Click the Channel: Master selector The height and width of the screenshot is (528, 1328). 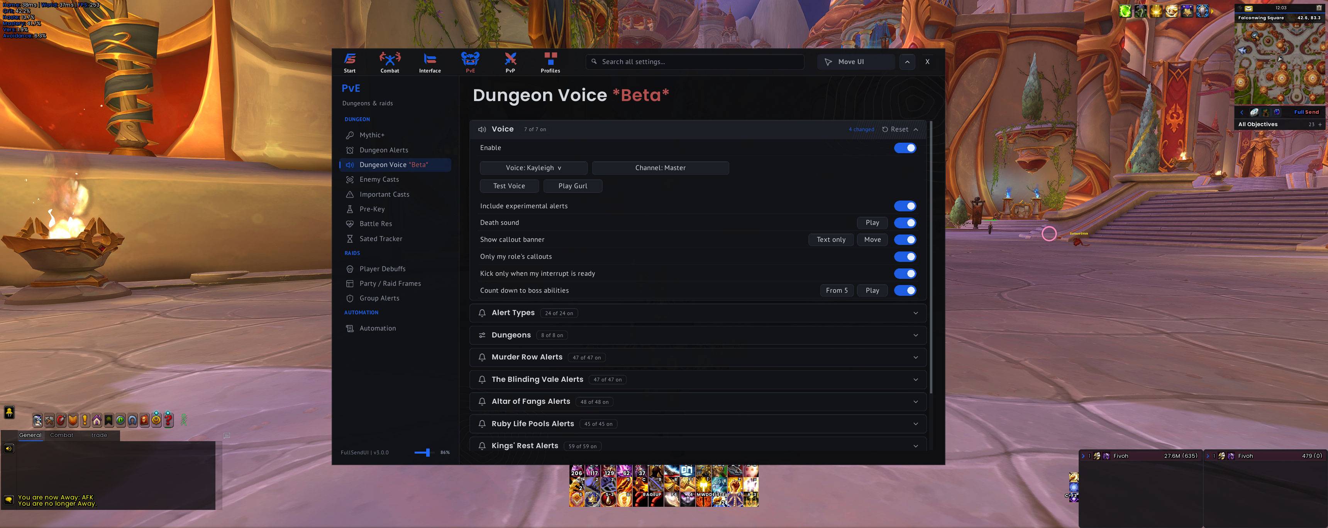pyautogui.click(x=661, y=168)
